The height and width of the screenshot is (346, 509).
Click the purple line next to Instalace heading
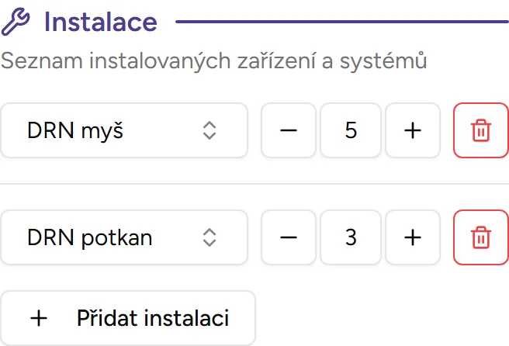click(341, 22)
